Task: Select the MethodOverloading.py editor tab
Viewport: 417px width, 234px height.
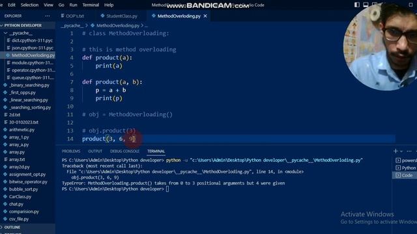Action: coord(176,16)
